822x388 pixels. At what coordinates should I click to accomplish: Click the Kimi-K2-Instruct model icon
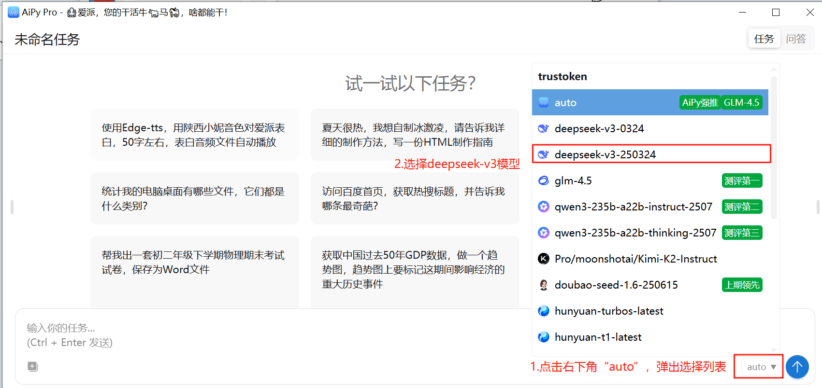tap(544, 259)
